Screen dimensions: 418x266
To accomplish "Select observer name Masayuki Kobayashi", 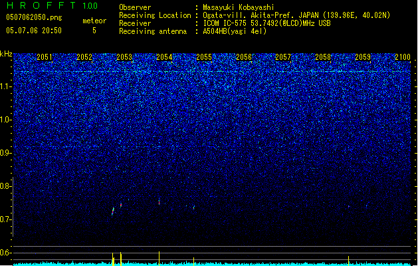I will pos(239,7).
